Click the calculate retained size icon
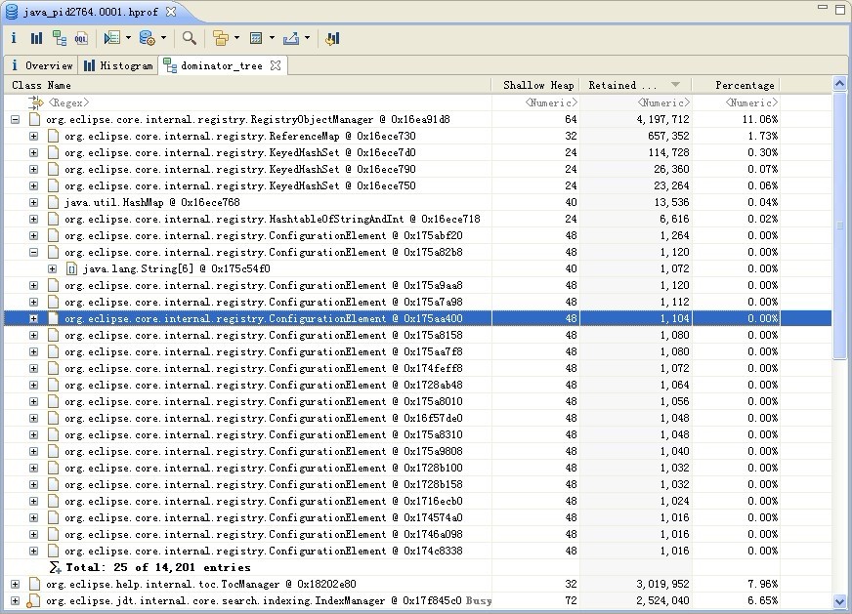 (256, 38)
